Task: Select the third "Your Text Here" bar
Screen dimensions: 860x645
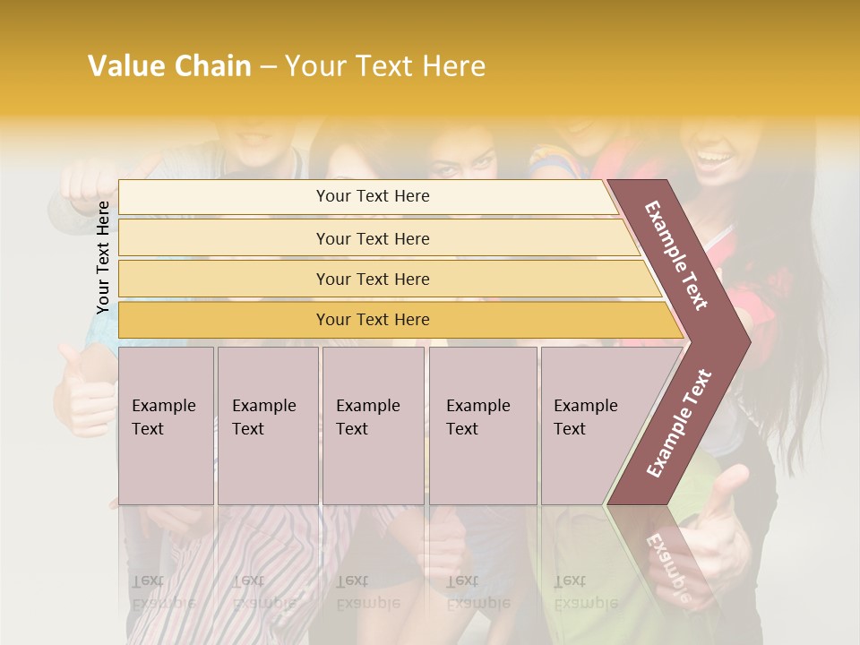Action: click(x=373, y=279)
